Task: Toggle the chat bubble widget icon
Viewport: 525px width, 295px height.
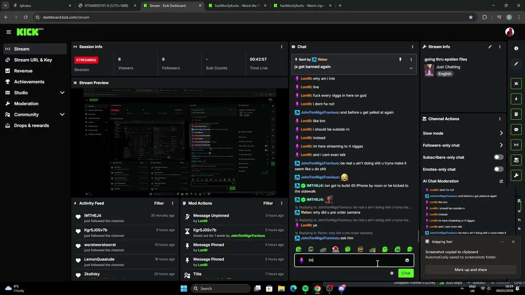Action: point(516,129)
